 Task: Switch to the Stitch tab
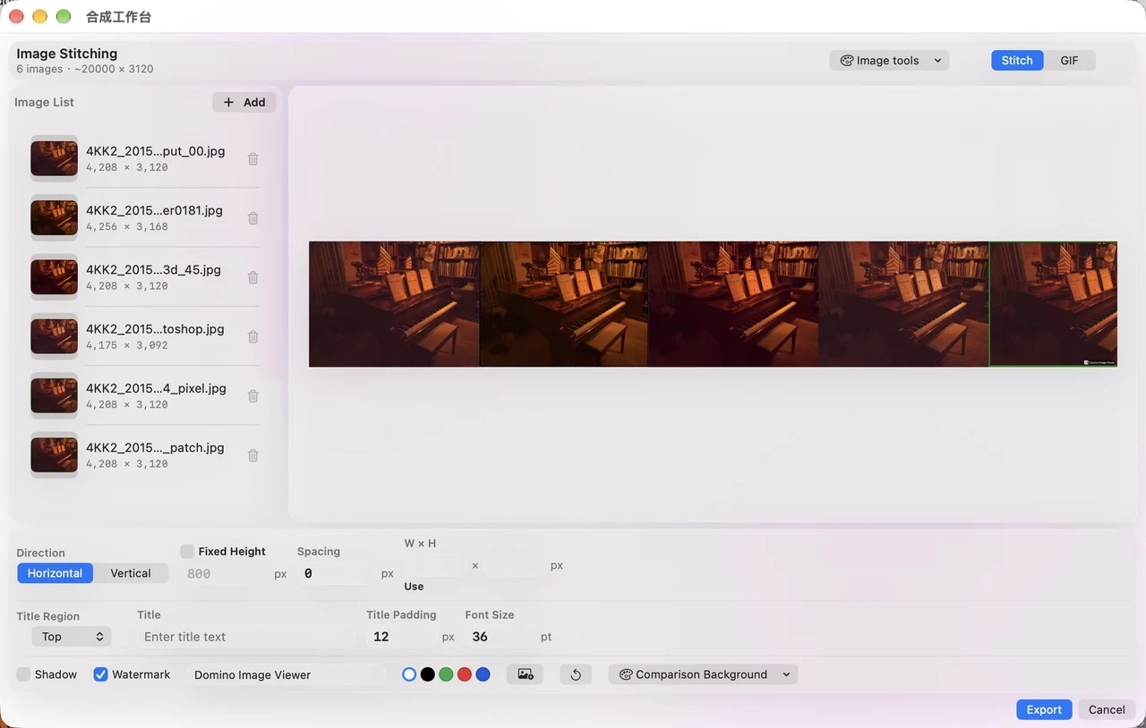[1017, 61]
